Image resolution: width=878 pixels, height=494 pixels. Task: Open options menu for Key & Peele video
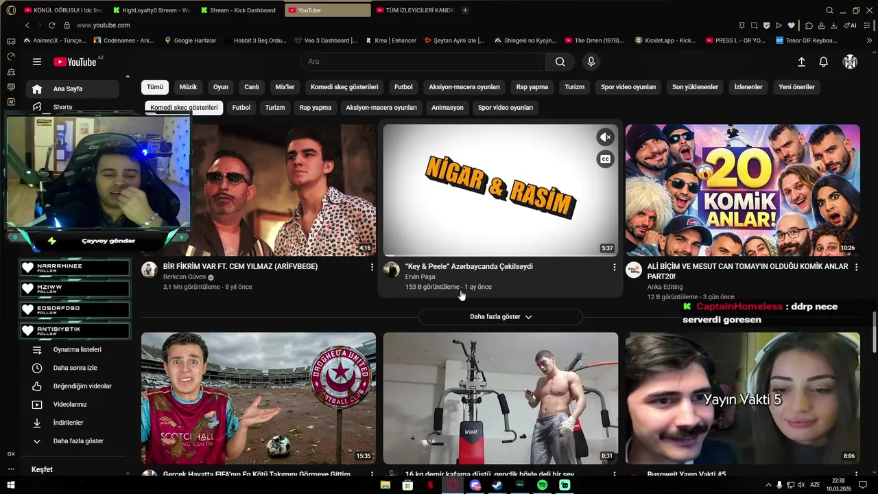coord(615,267)
